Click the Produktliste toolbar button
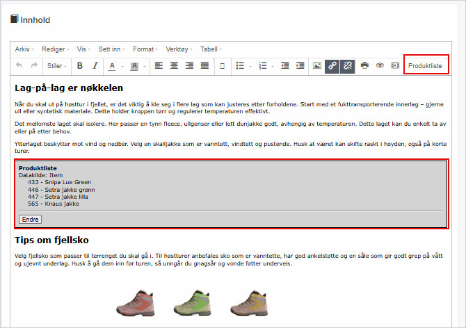Viewport: 466px width, 328px height. (x=426, y=66)
